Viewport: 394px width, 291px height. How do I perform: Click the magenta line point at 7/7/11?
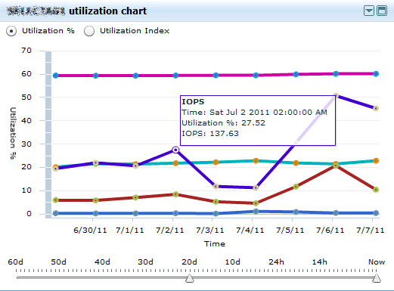376,74
